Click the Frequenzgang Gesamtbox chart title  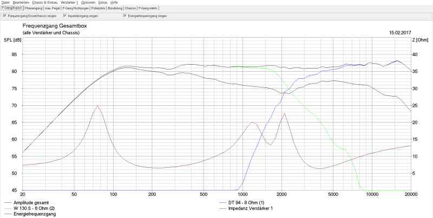(x=55, y=26)
